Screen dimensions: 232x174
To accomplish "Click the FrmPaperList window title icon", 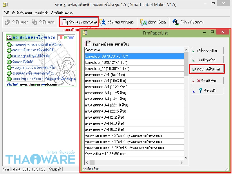I will (x=85, y=33).
